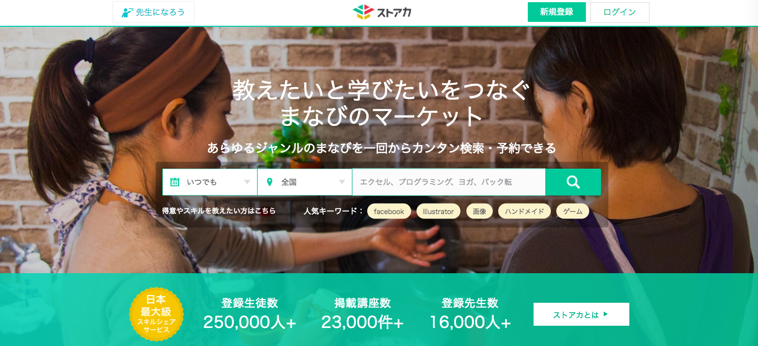
Task: Expand the 全国 region dropdown arrow
Action: [x=342, y=182]
